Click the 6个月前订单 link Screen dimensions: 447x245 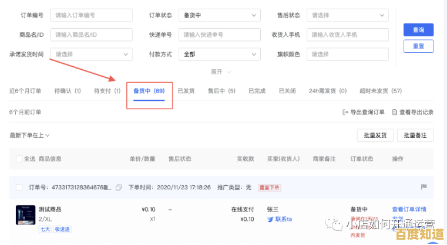click(25, 113)
